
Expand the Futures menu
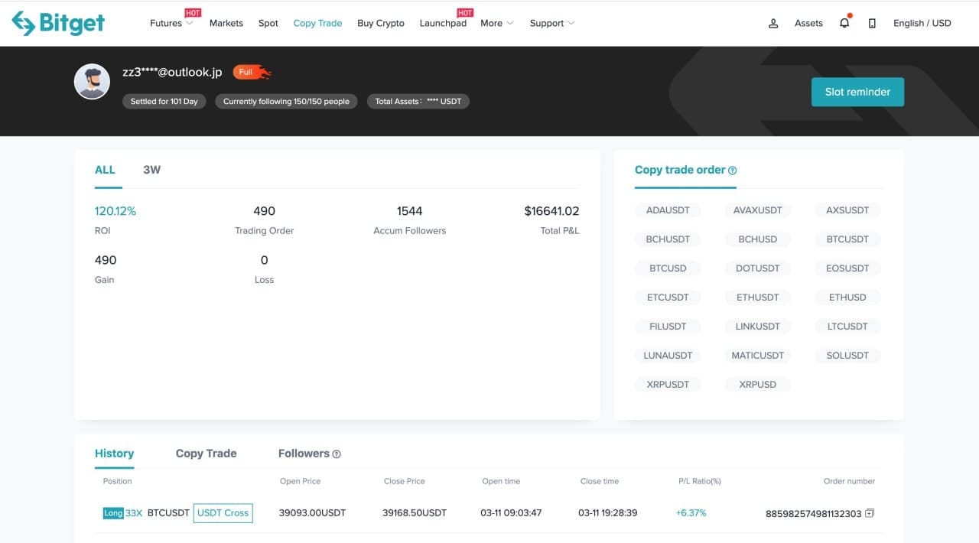(x=171, y=23)
